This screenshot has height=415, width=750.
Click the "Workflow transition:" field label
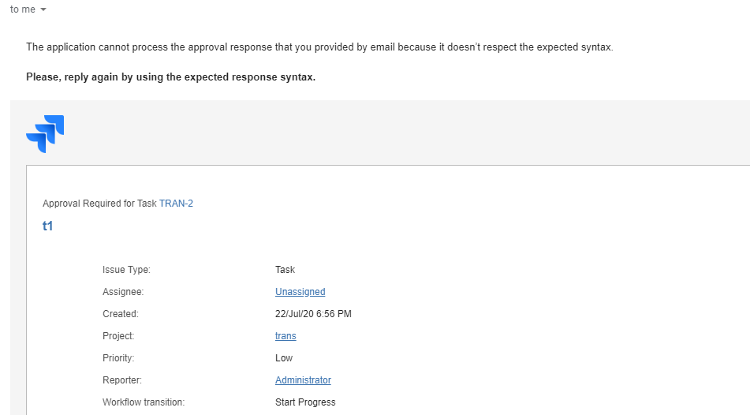(144, 402)
